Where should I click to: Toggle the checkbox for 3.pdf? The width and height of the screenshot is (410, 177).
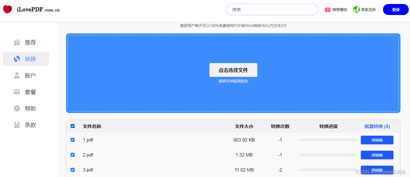pos(73,170)
